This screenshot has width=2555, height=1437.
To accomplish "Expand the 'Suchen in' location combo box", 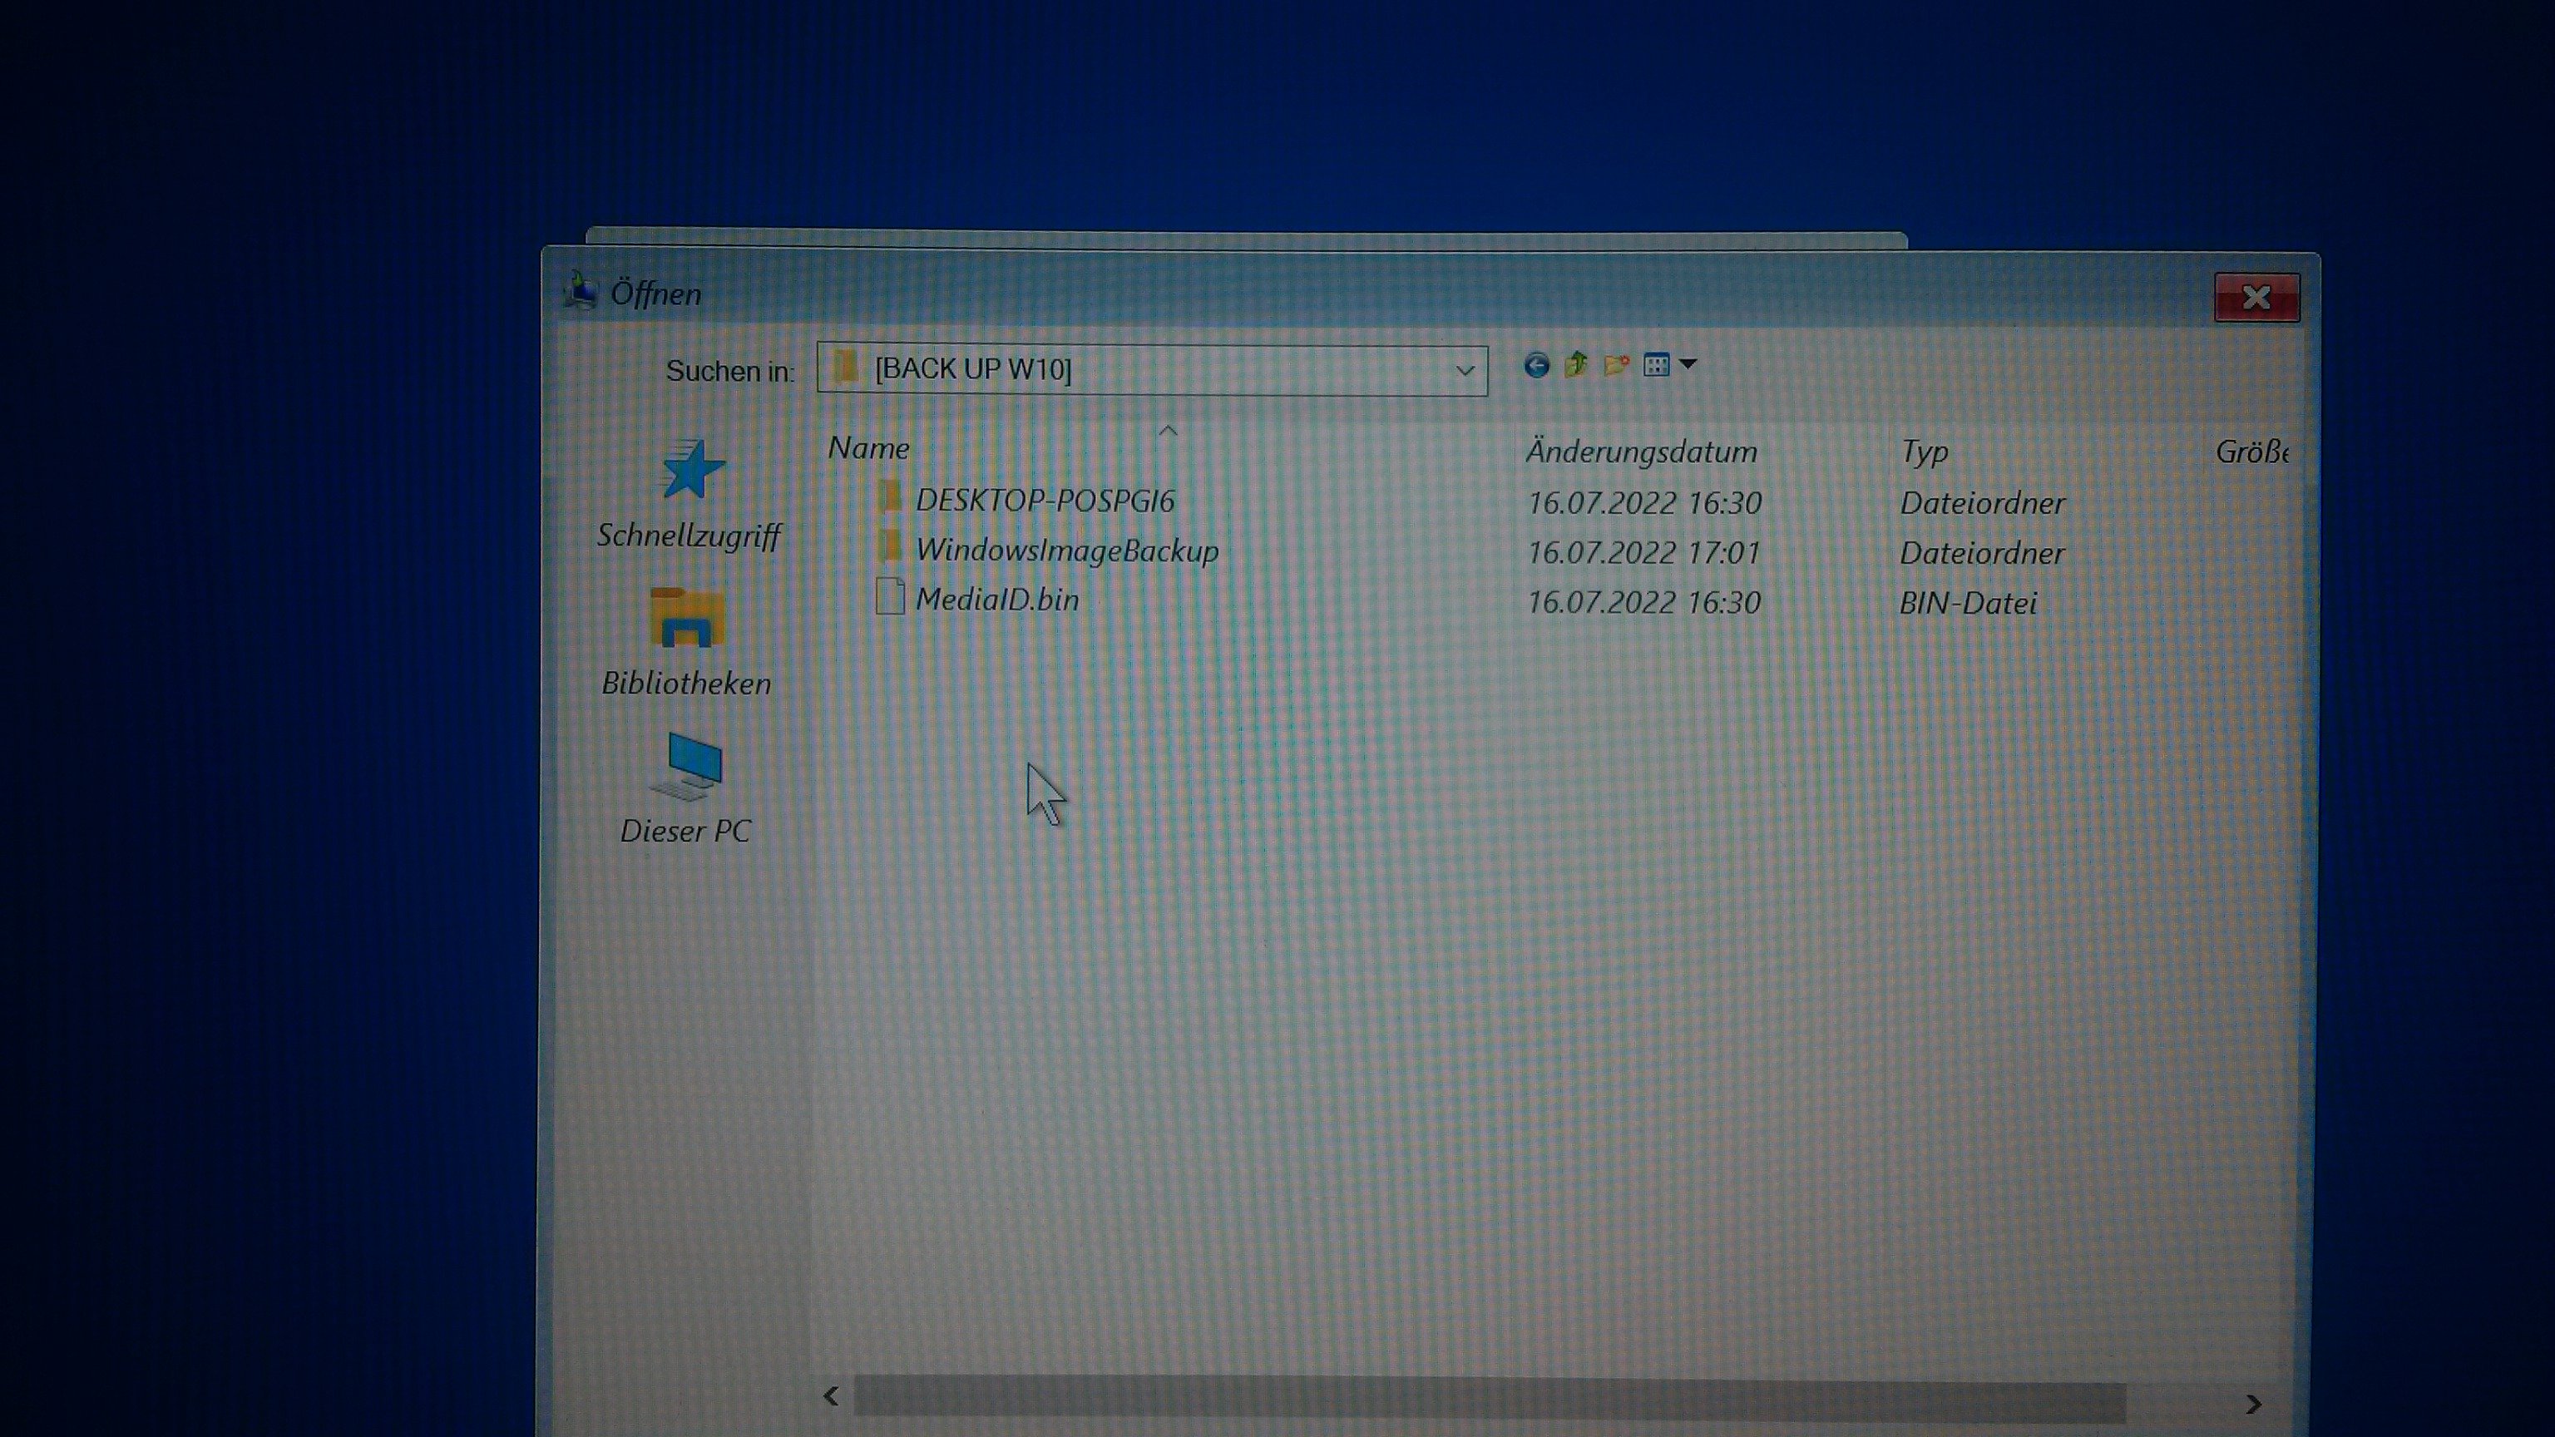I will tap(1464, 371).
